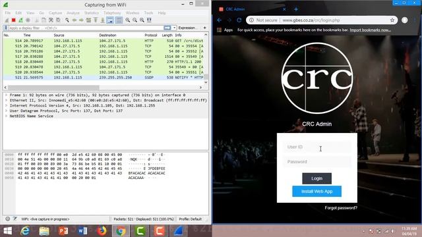Go back in Chrome browser
The image size is (422, 237).
click(x=220, y=20)
